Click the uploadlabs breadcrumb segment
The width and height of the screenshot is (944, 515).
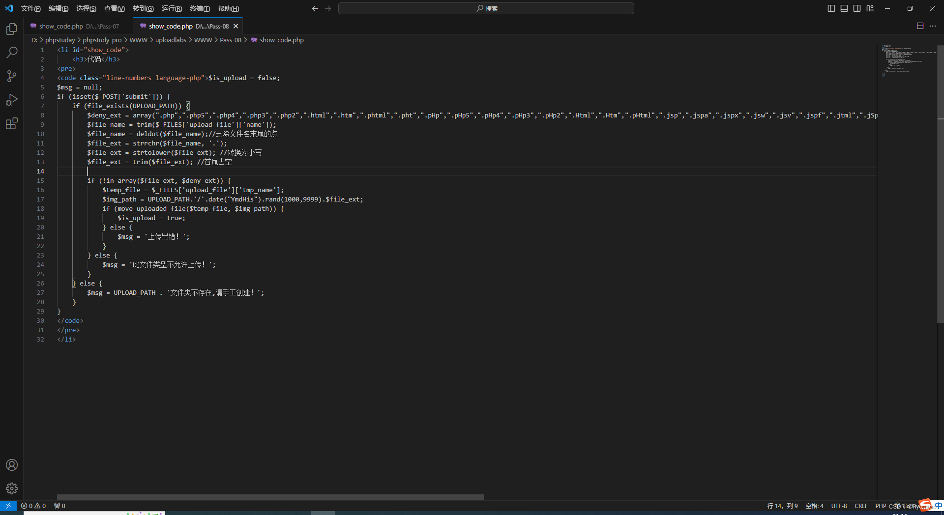(171, 40)
